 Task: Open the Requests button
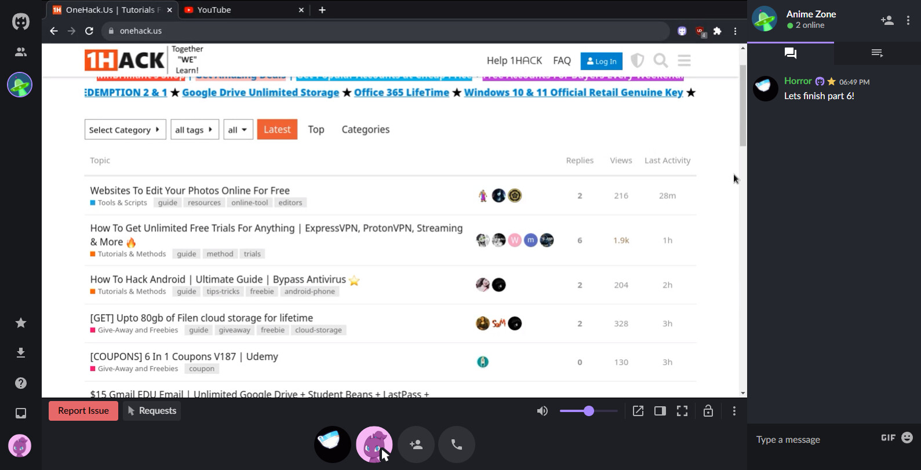pyautogui.click(x=152, y=411)
